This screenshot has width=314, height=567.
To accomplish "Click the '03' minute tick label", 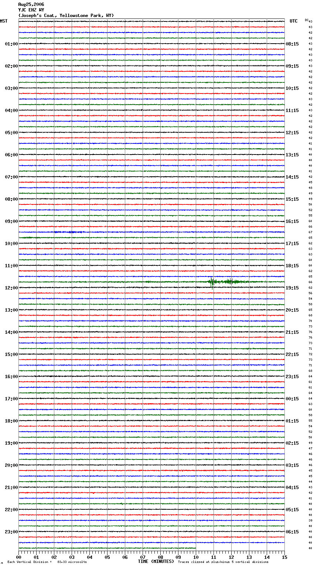I will click(x=72, y=557).
